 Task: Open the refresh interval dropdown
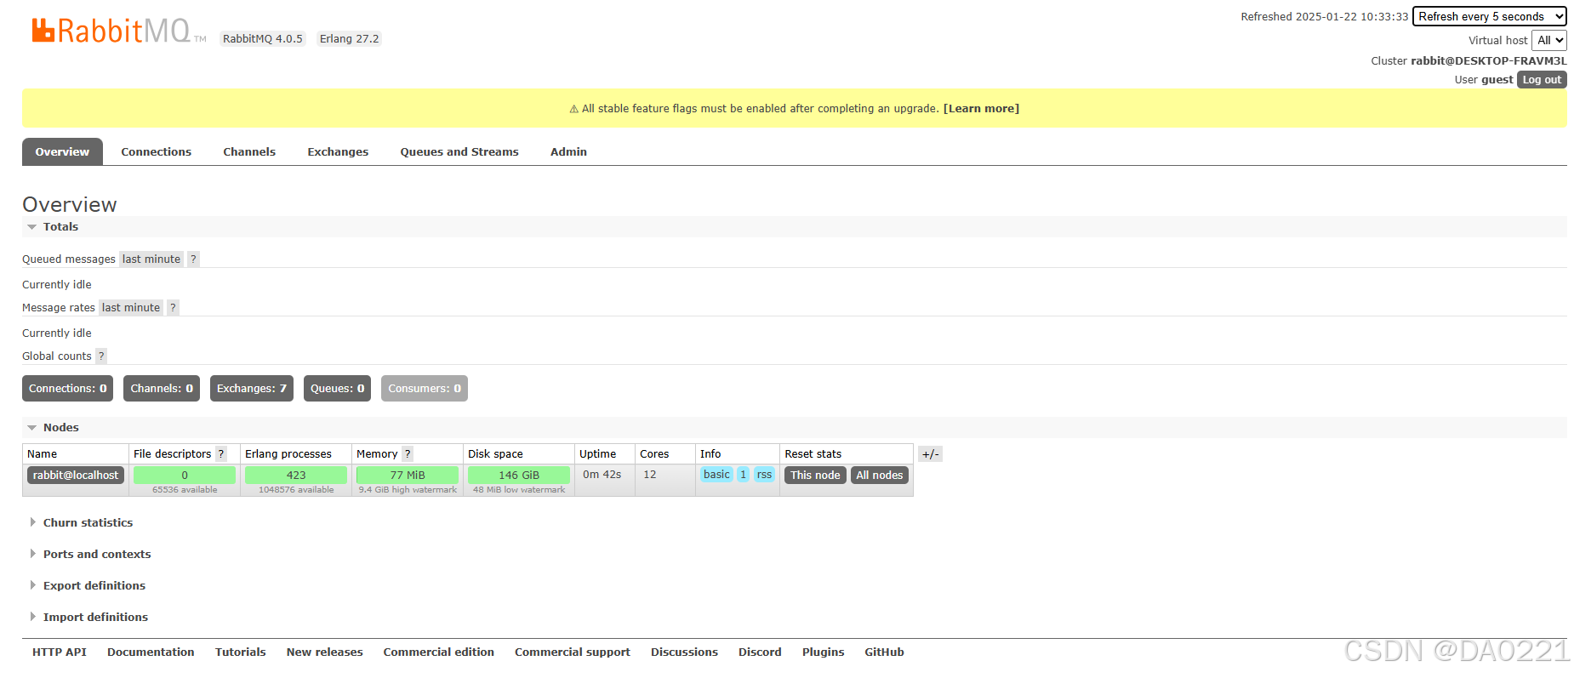coord(1489,16)
